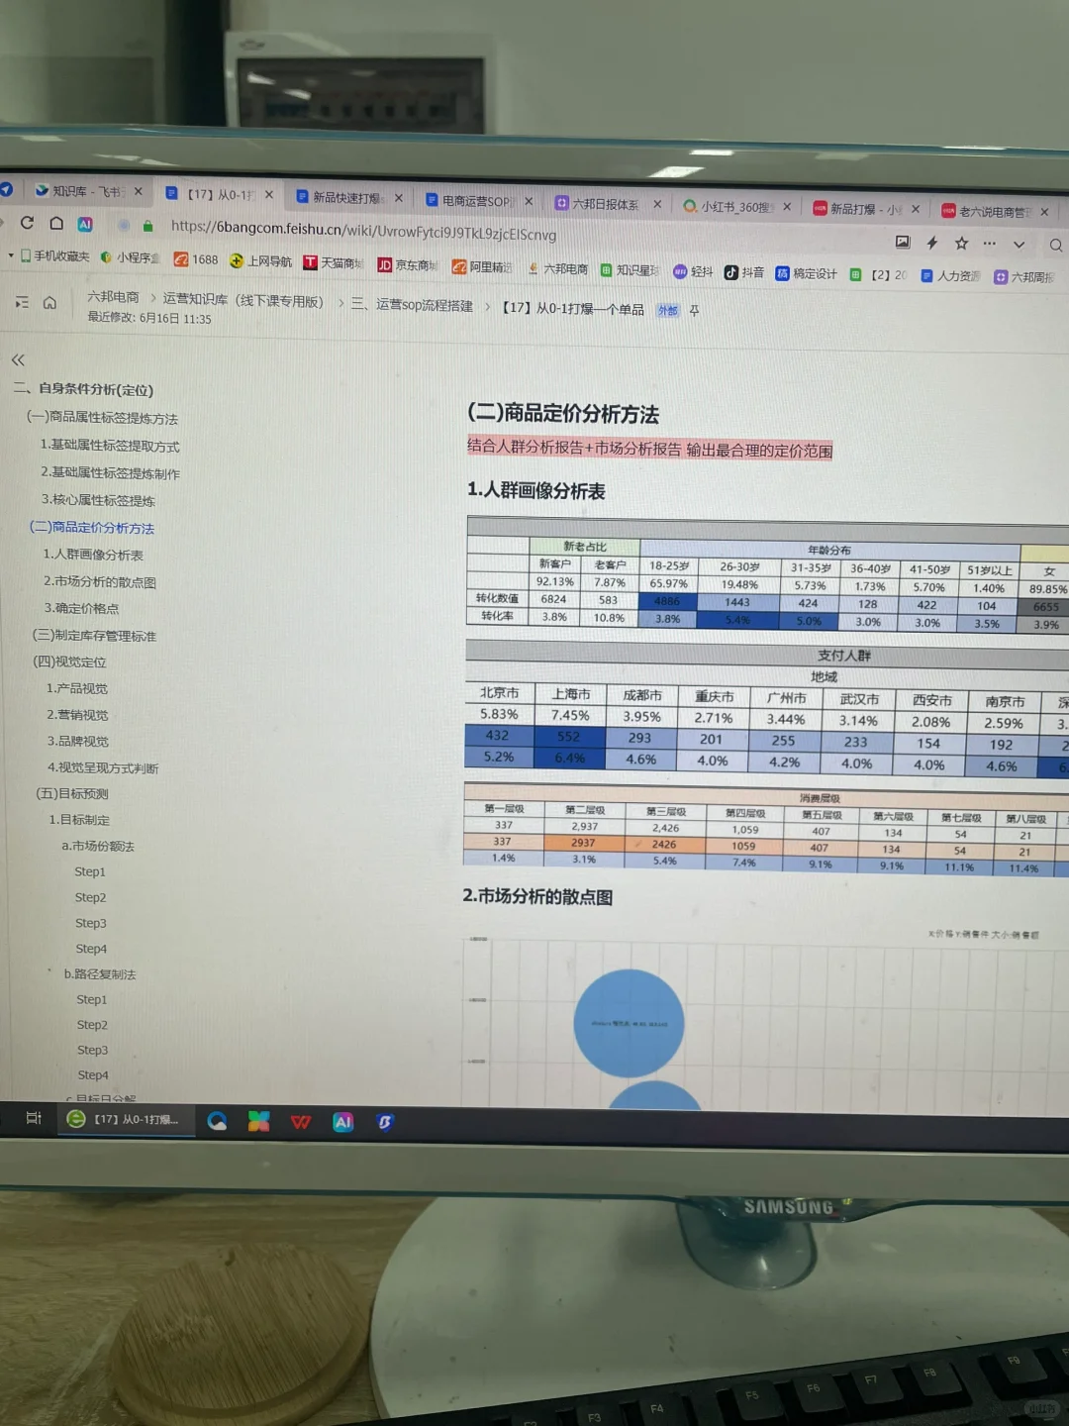Click the search icon at toolbar right
1069x1426 pixels.
(x=1056, y=245)
